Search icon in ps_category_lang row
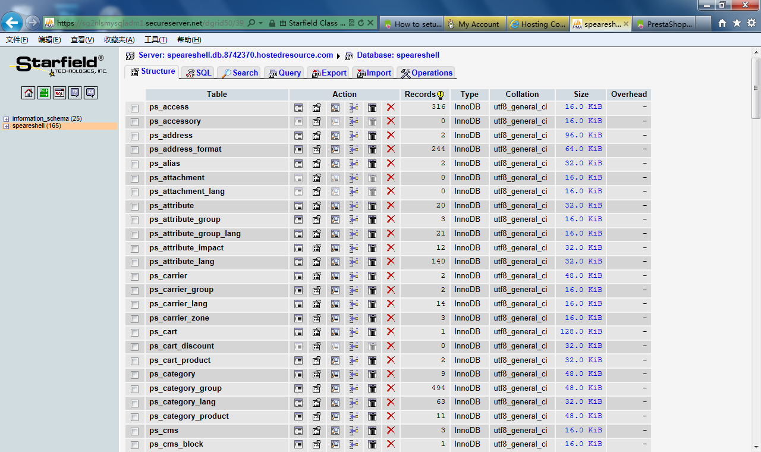 point(335,402)
